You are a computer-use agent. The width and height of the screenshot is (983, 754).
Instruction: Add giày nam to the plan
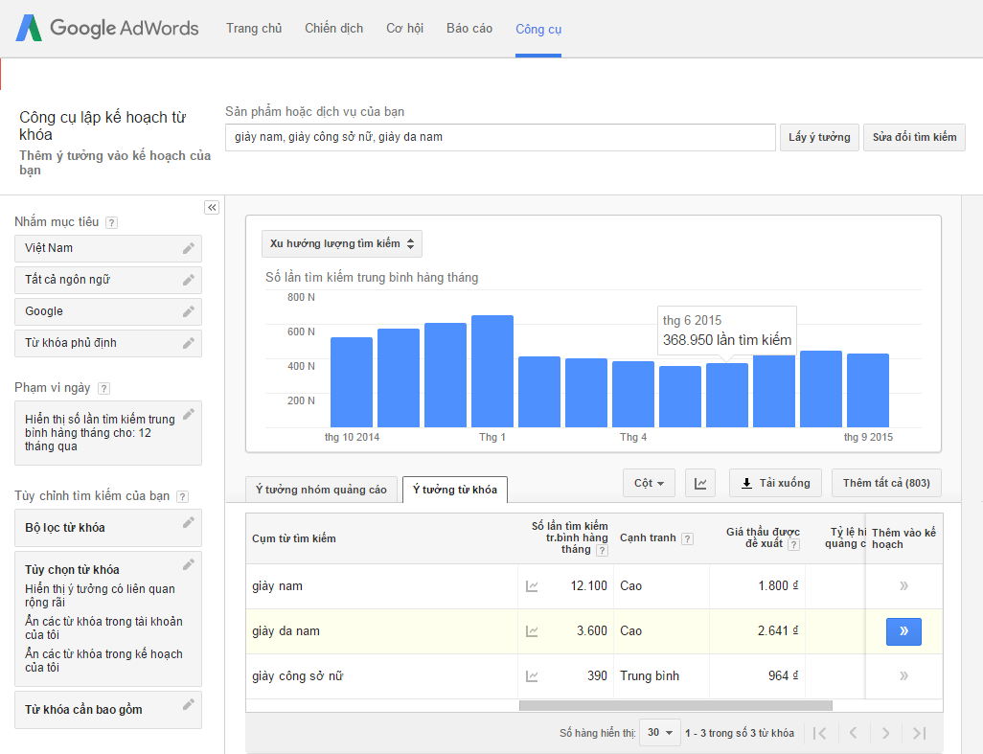click(902, 587)
